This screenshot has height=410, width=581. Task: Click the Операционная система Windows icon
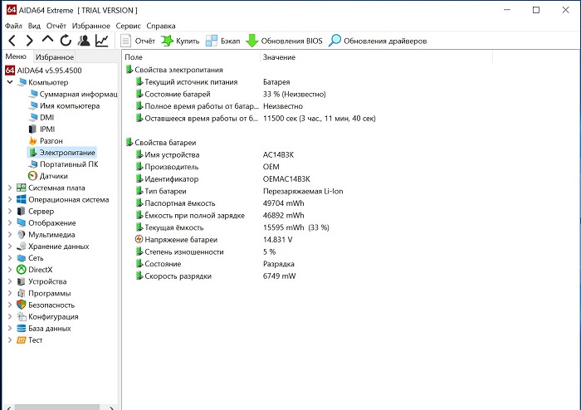point(22,199)
